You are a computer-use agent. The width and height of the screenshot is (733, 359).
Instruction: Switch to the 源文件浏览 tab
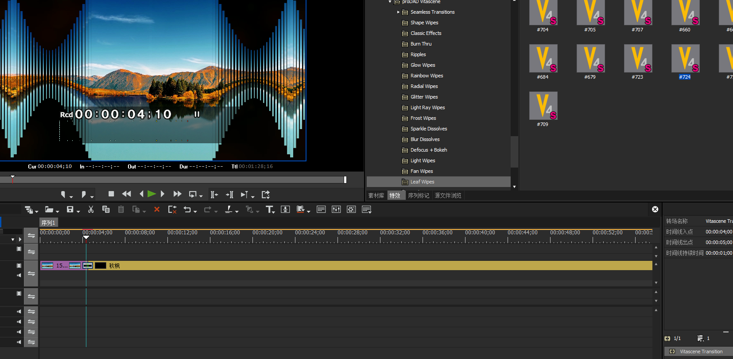(x=448, y=195)
